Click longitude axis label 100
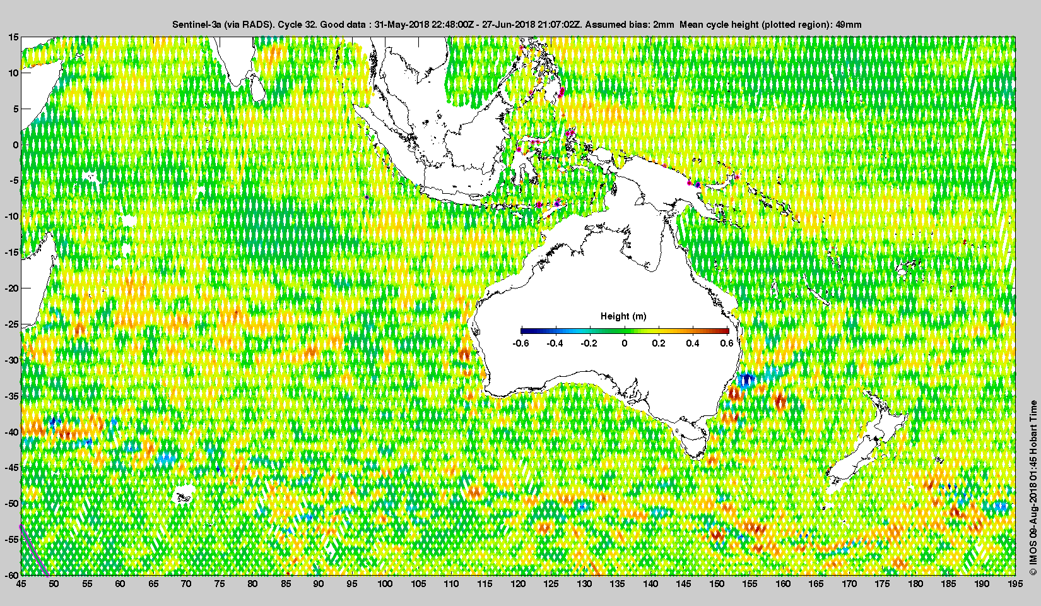Screen dimensions: 1041x606 (x=385, y=584)
